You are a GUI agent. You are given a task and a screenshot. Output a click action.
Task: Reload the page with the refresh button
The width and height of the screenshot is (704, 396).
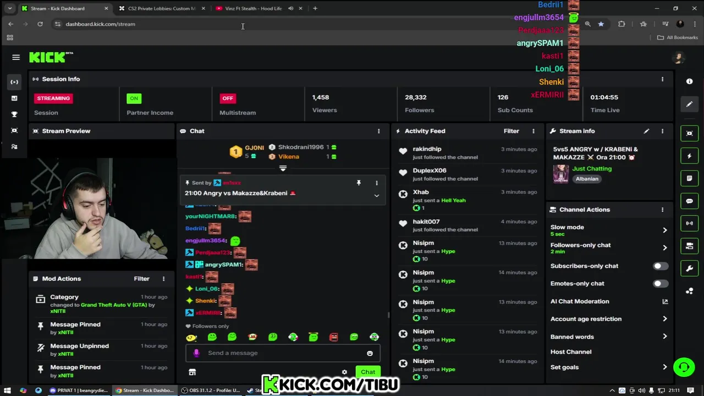coord(40,24)
